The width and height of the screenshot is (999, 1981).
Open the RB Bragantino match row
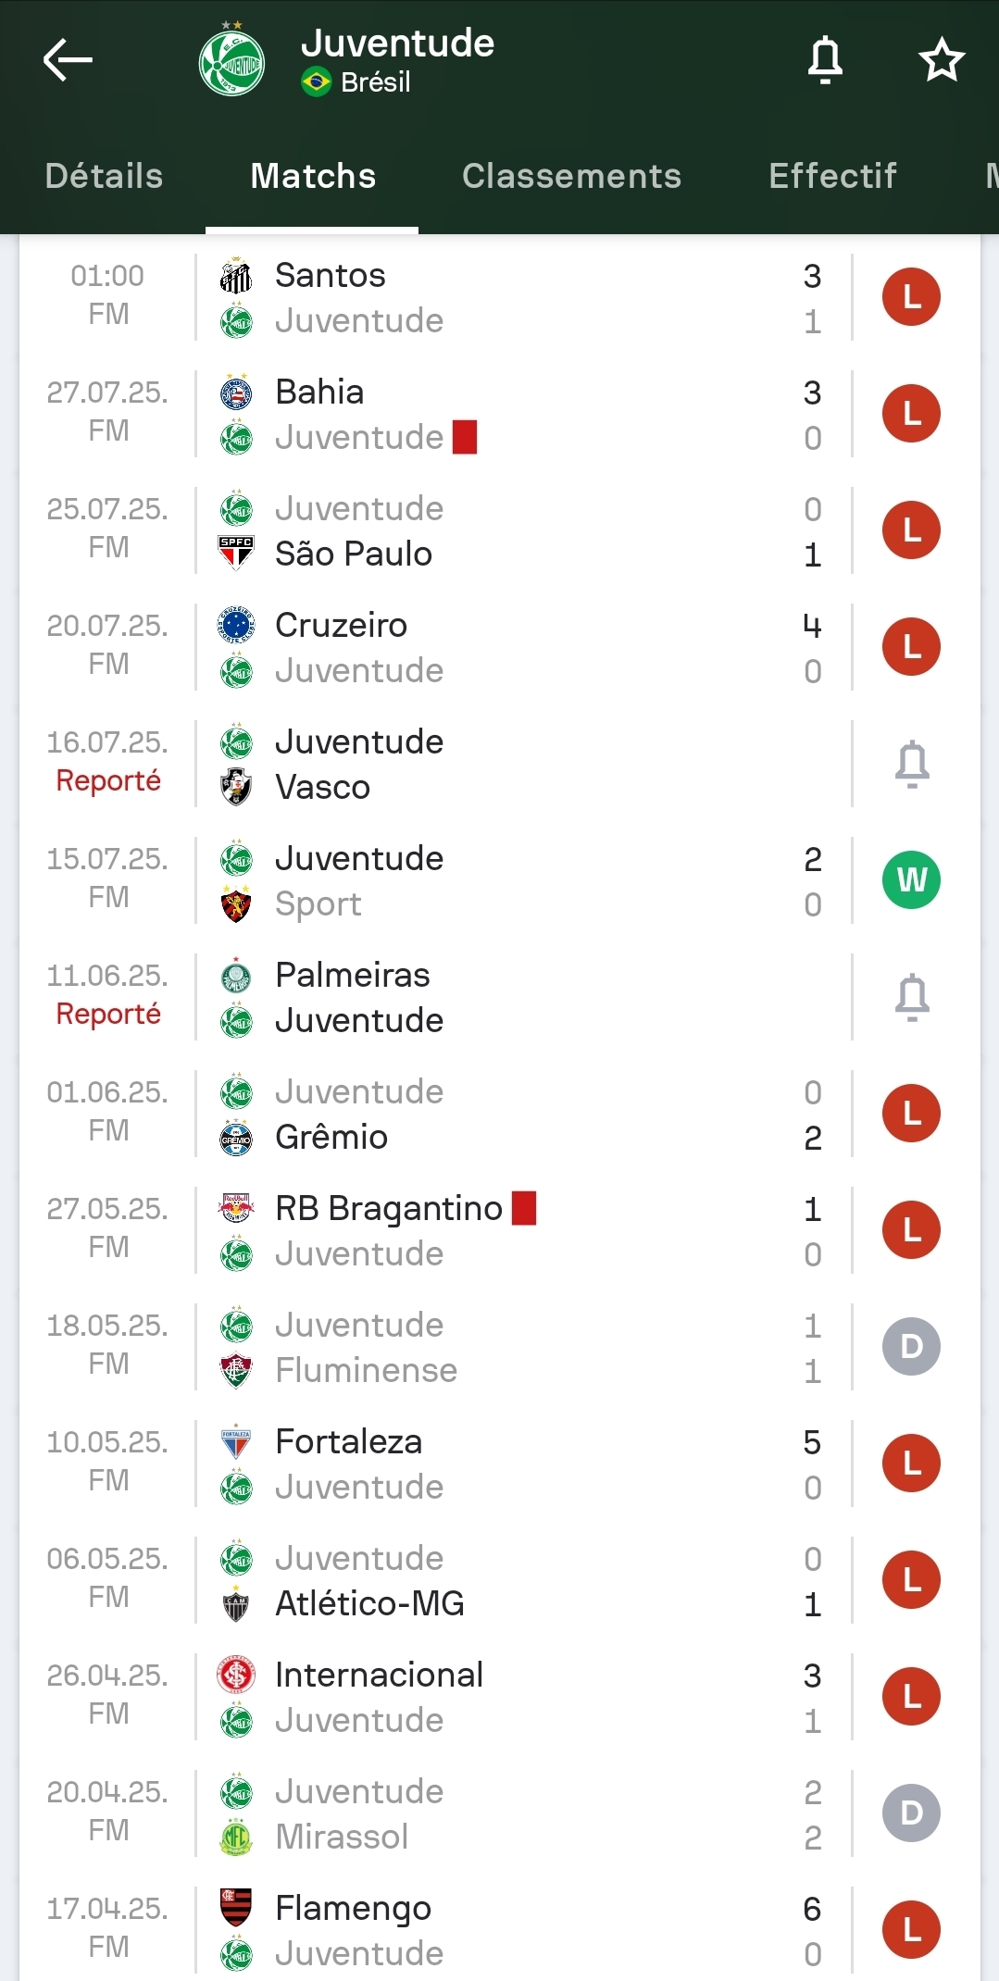518,1230
